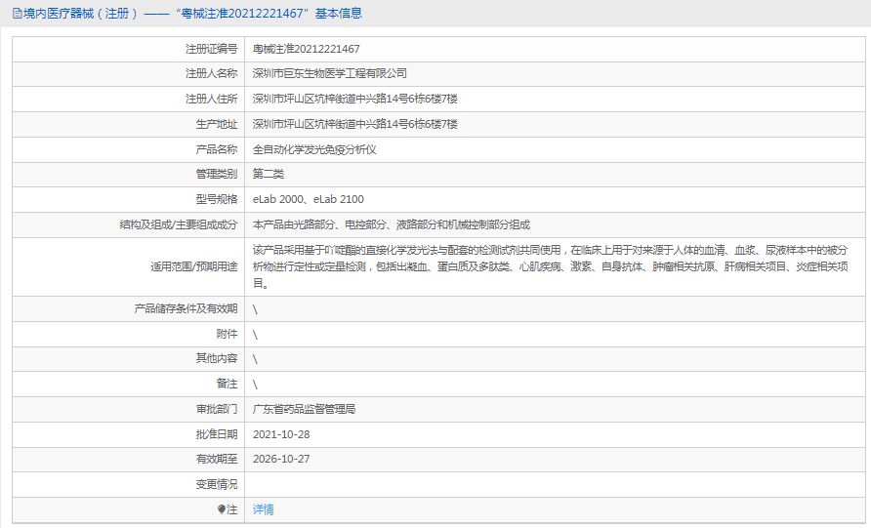Viewport: 871px width, 528px height.
Task: Click the 有效期至 label
Action: point(217,459)
